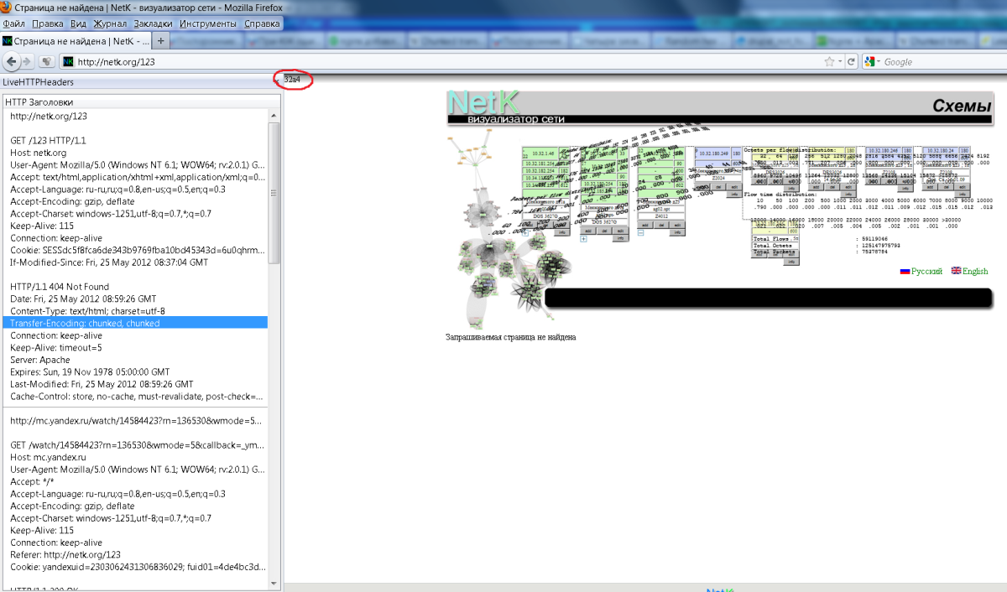Open the Правка menu
This screenshot has height=592, width=1007.
coord(47,23)
